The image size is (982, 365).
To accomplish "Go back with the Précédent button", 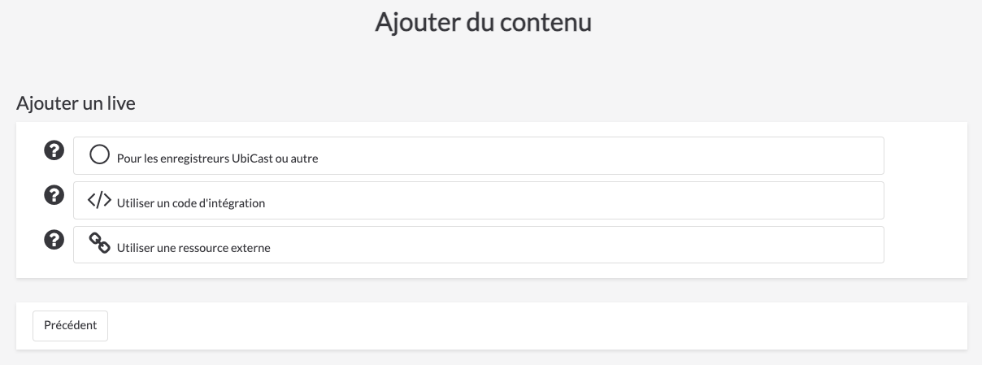I will [x=70, y=325].
